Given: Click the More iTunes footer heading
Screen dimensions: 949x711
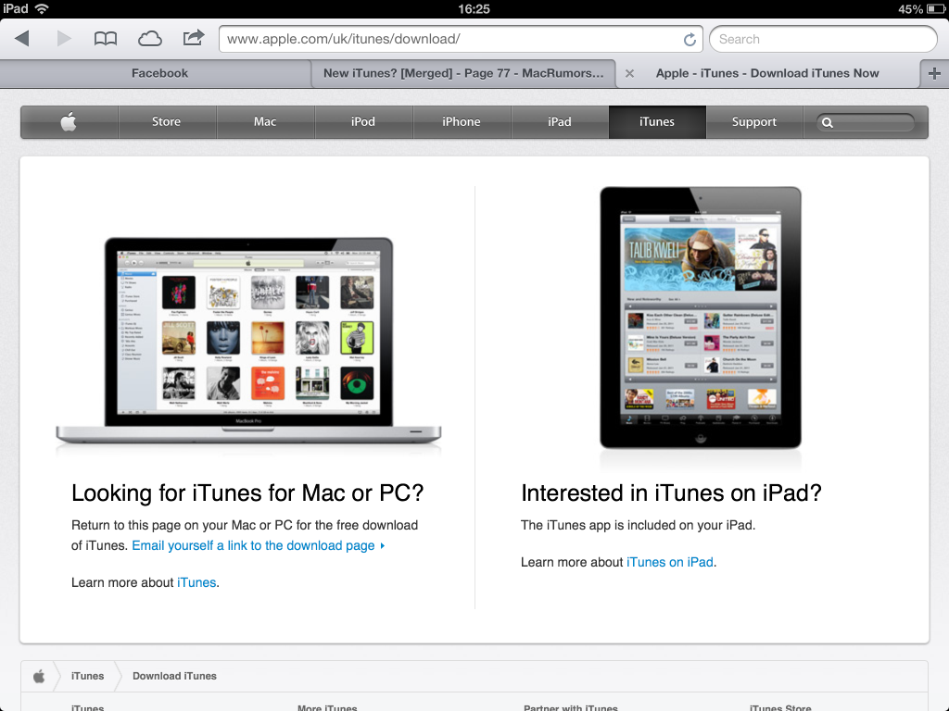Looking at the screenshot, I should click(x=327, y=707).
